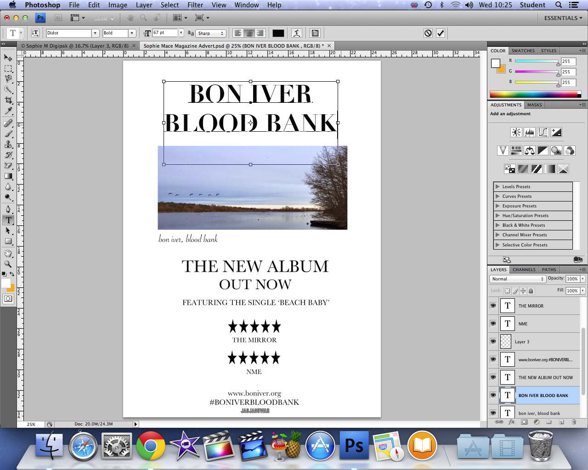Click the red channel slider
588x470 pixels.
coord(537,61)
